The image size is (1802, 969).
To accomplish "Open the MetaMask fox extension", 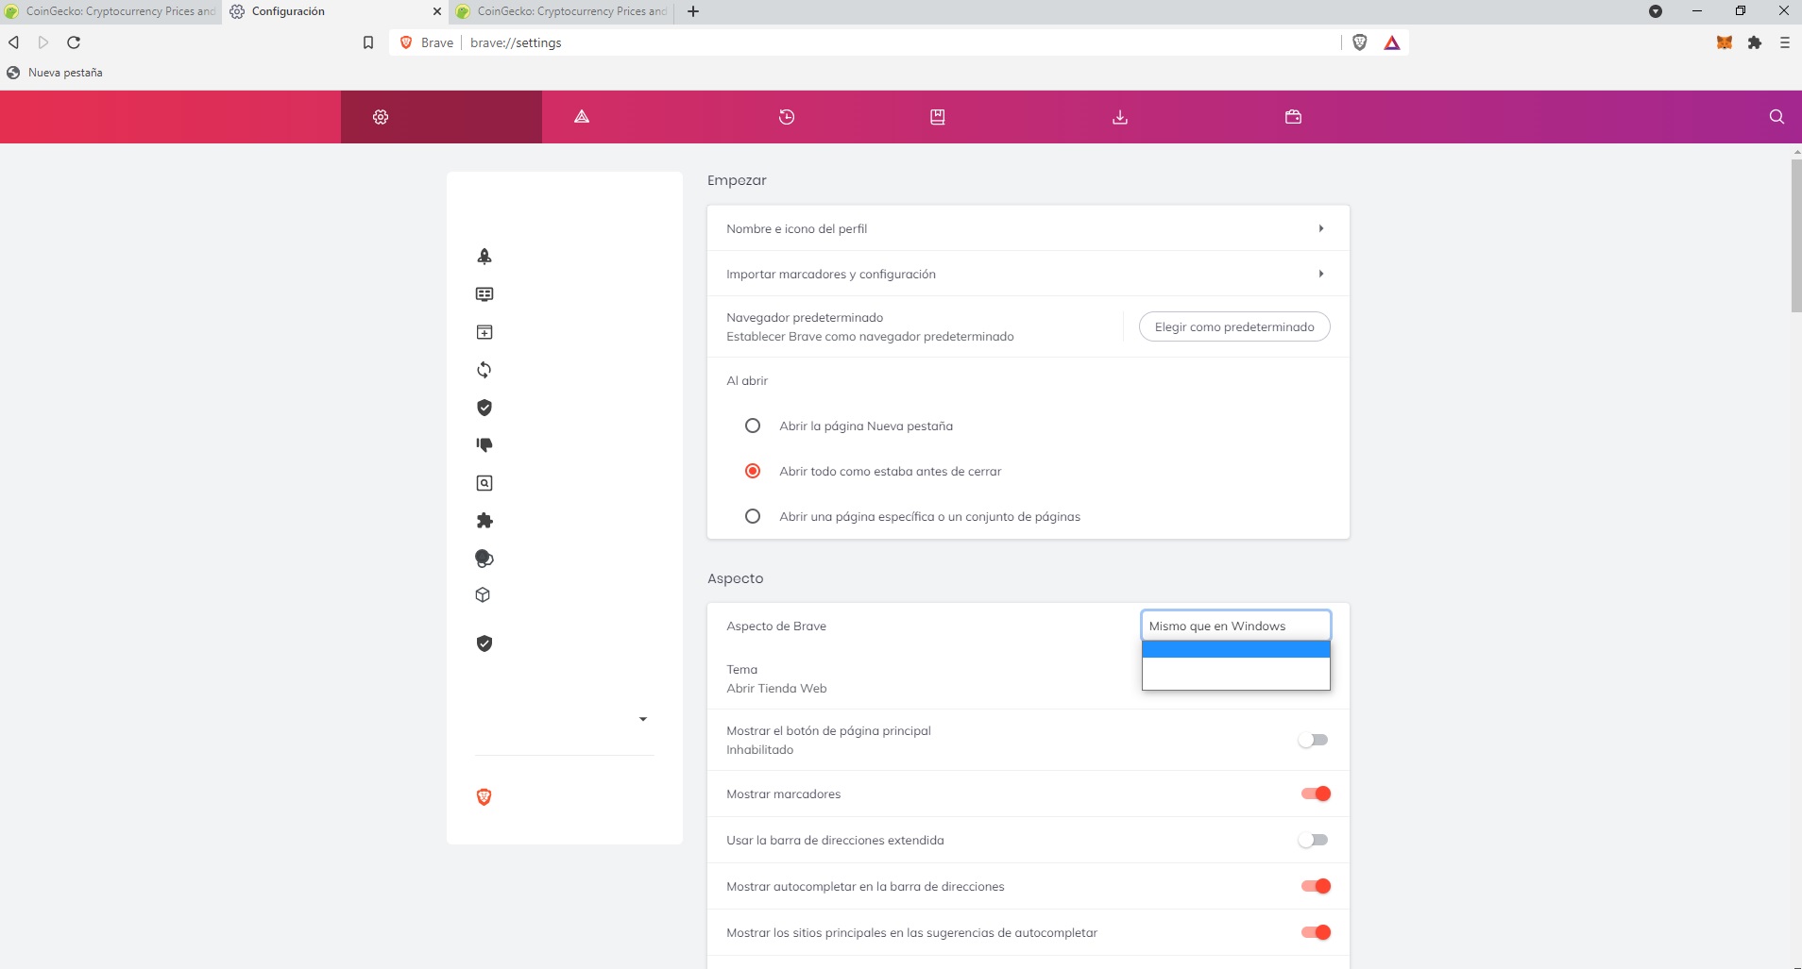I will tap(1725, 42).
